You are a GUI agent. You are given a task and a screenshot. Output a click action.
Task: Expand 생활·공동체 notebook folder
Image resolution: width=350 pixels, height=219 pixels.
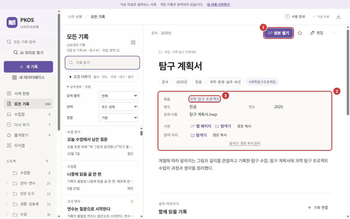coord(7,204)
